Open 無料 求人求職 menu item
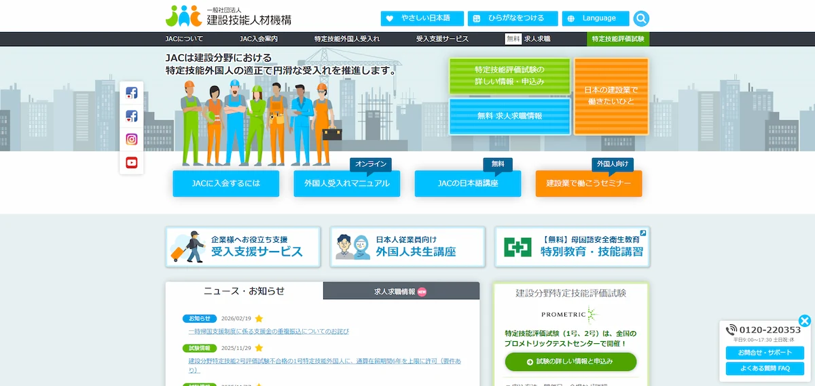815x386 pixels. click(528, 39)
